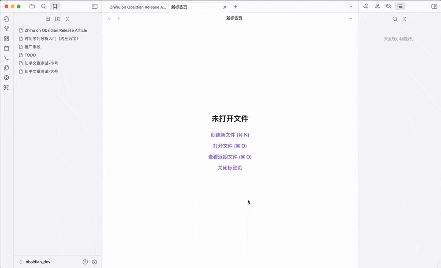441x268 pixels.
Task: Collapse all bookmarks in the bookmarks pane
Action: tap(67, 19)
